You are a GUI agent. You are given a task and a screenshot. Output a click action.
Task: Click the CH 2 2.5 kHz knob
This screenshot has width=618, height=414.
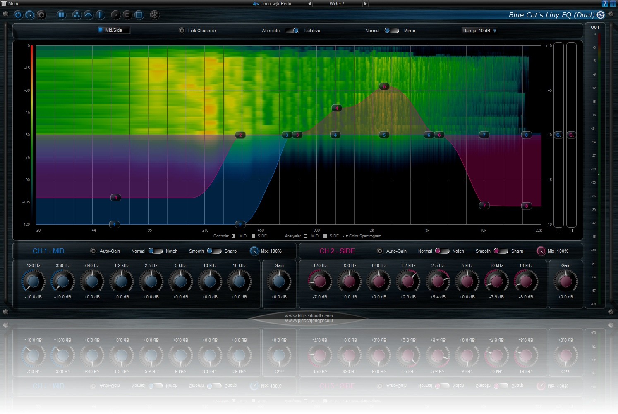coord(438,282)
